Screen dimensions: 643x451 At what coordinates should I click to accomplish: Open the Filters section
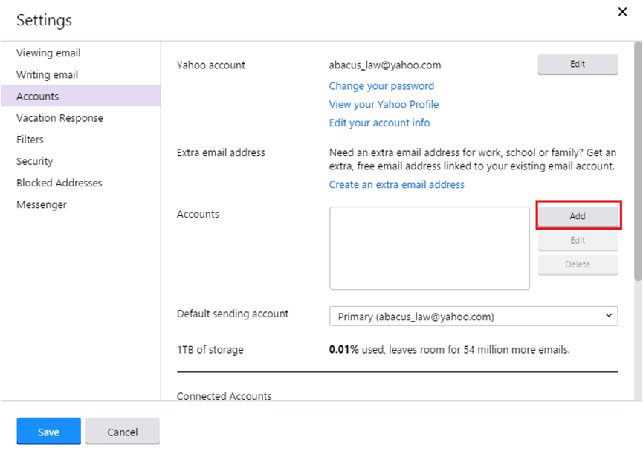point(30,139)
